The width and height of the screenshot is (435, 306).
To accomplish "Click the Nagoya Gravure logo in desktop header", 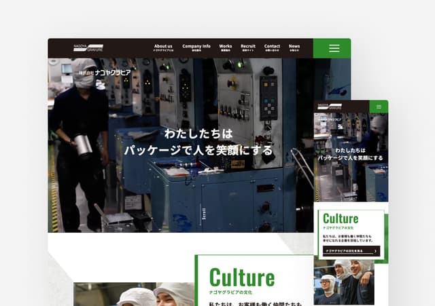I will click(88, 48).
